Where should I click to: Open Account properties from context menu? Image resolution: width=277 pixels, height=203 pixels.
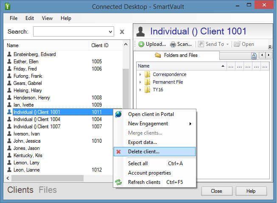tap(154, 173)
